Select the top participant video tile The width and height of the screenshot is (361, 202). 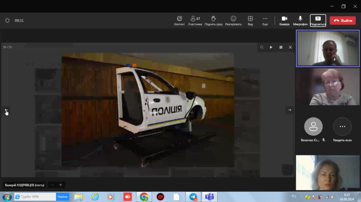pos(328,48)
